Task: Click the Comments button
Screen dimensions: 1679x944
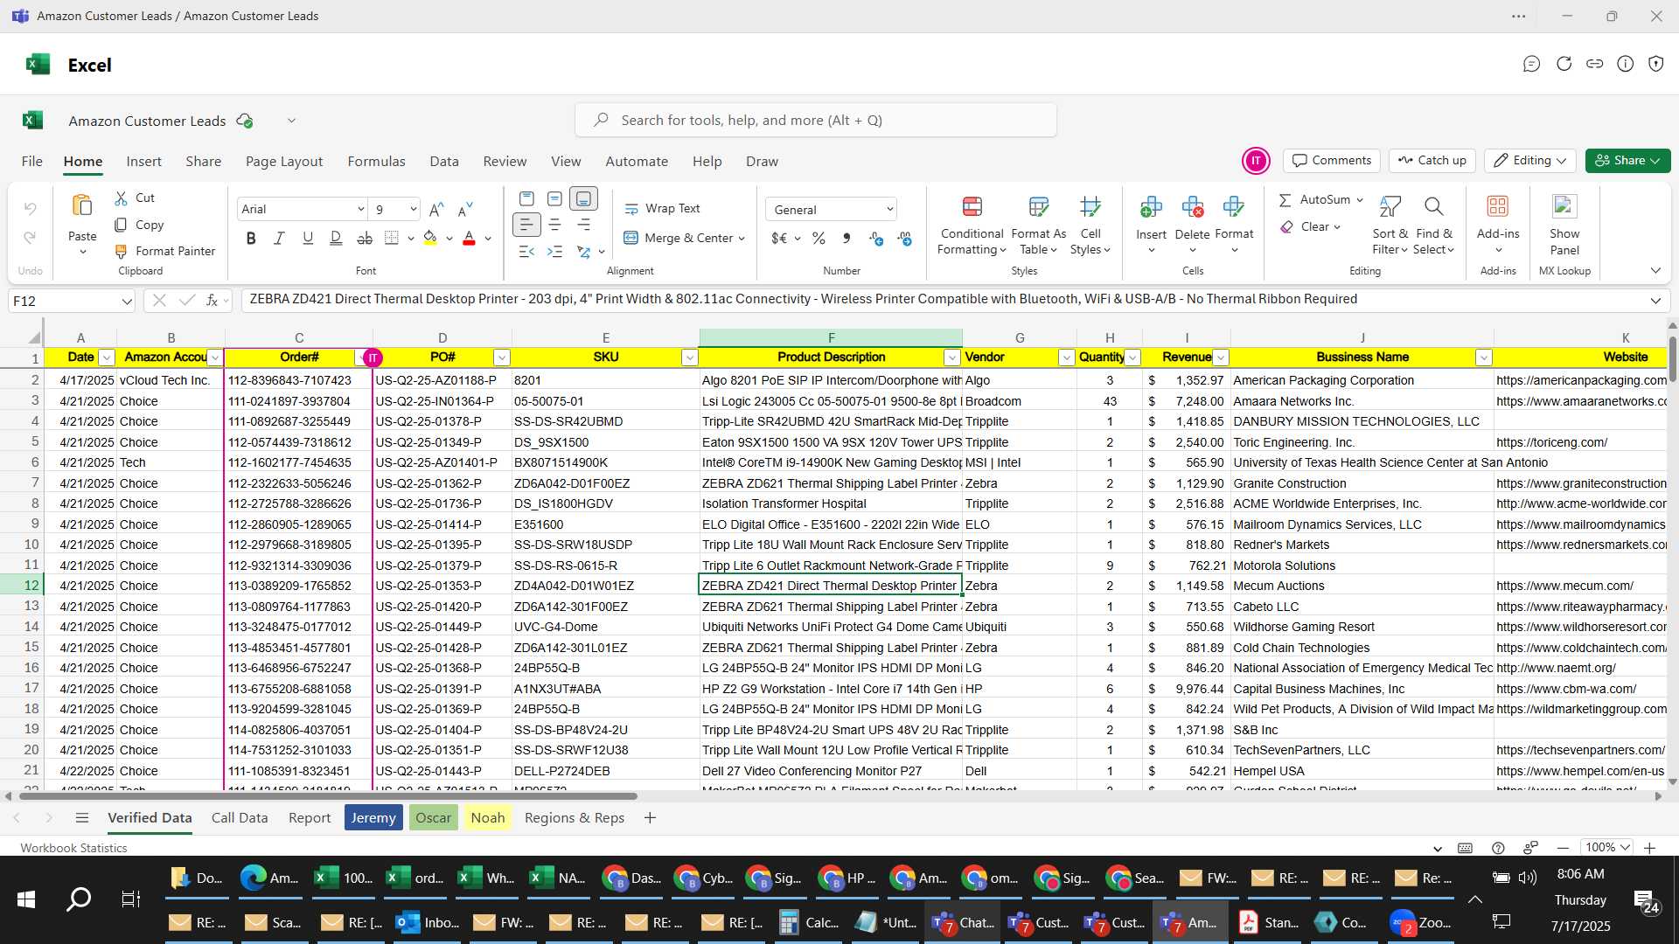Action: (x=1332, y=161)
